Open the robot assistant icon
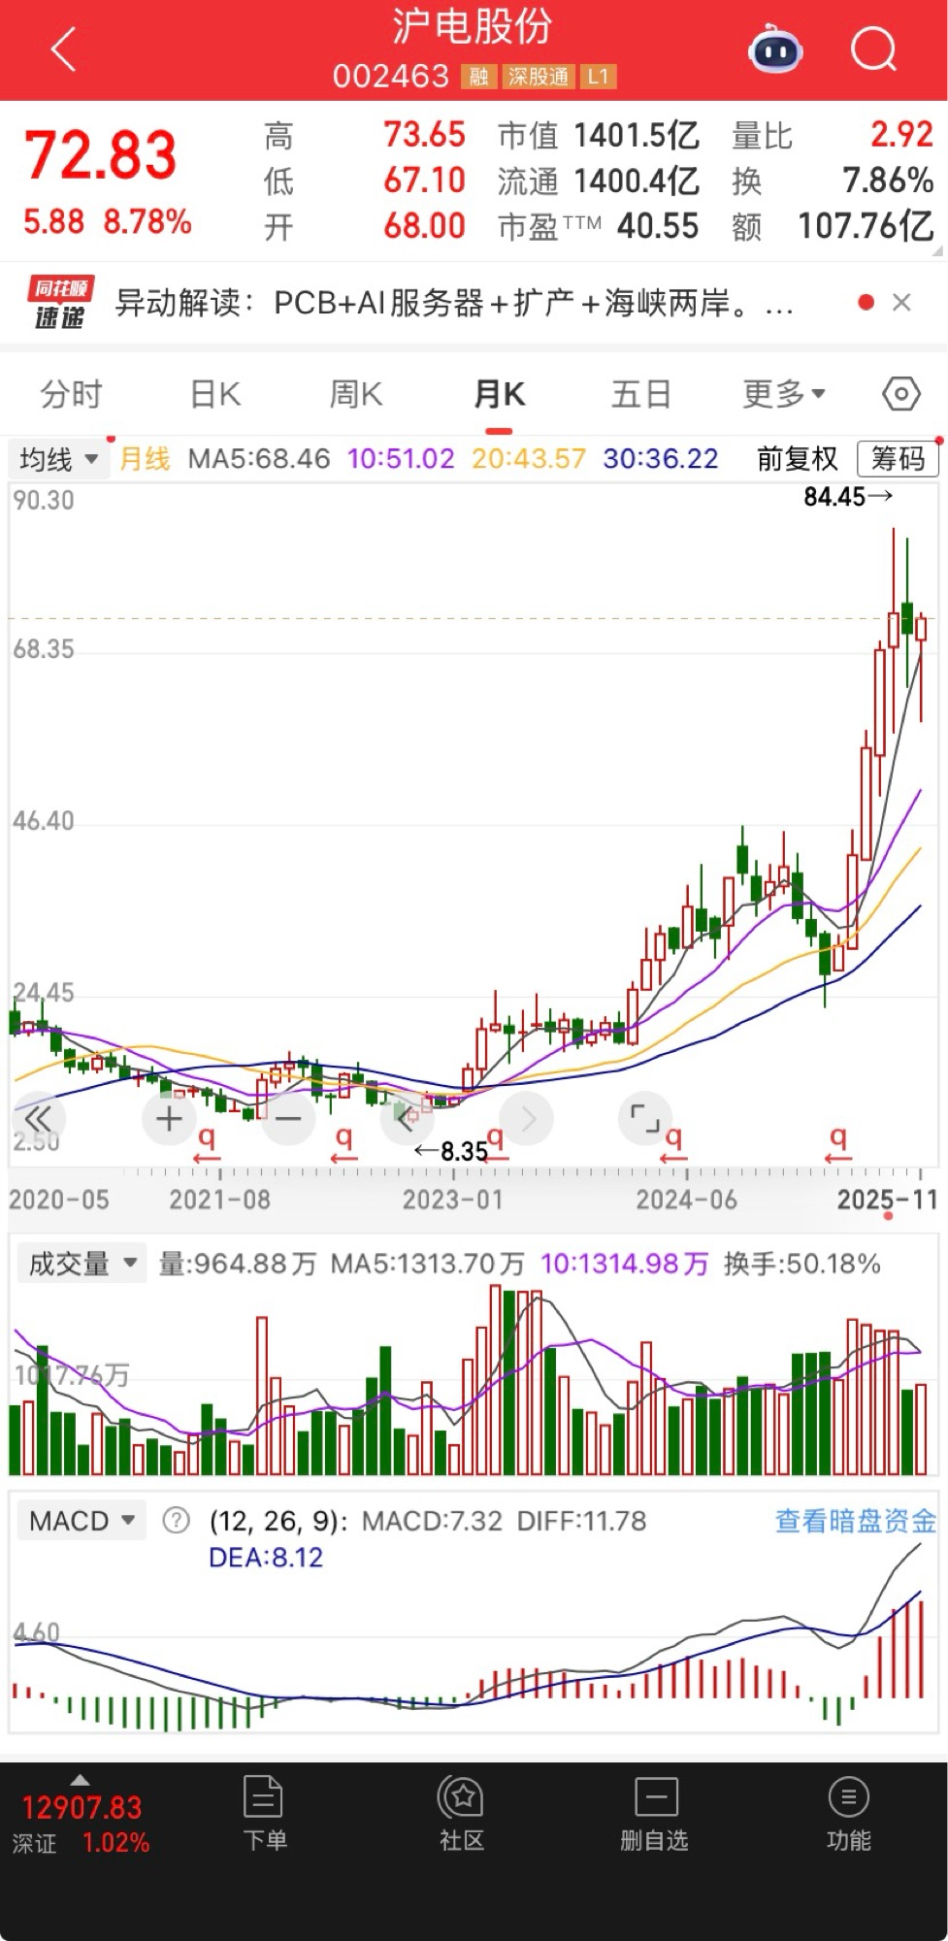Viewport: 948px width, 1941px height. (775, 49)
